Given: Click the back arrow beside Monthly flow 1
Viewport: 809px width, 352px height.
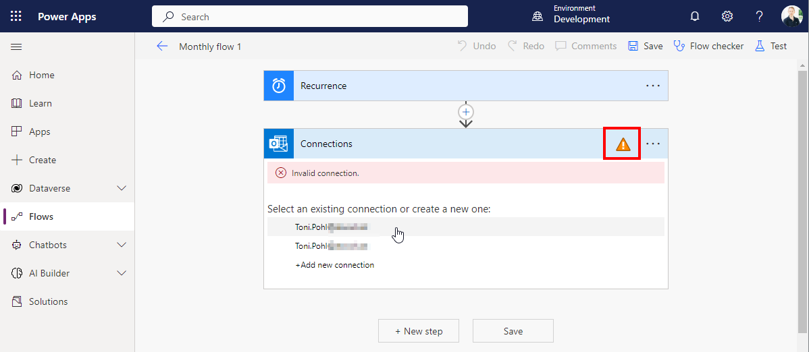Looking at the screenshot, I should tap(162, 46).
